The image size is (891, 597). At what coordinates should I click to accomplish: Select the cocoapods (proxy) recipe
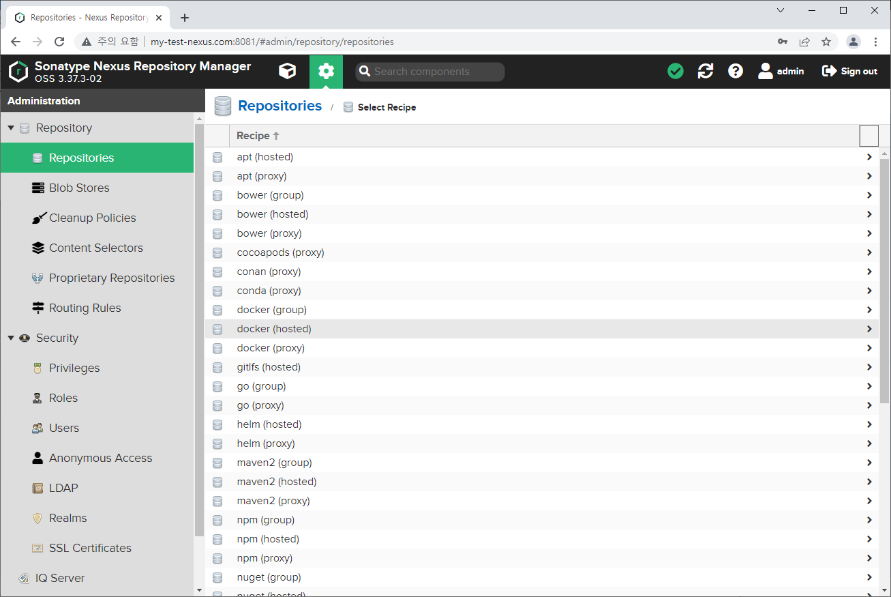pyautogui.click(x=542, y=252)
